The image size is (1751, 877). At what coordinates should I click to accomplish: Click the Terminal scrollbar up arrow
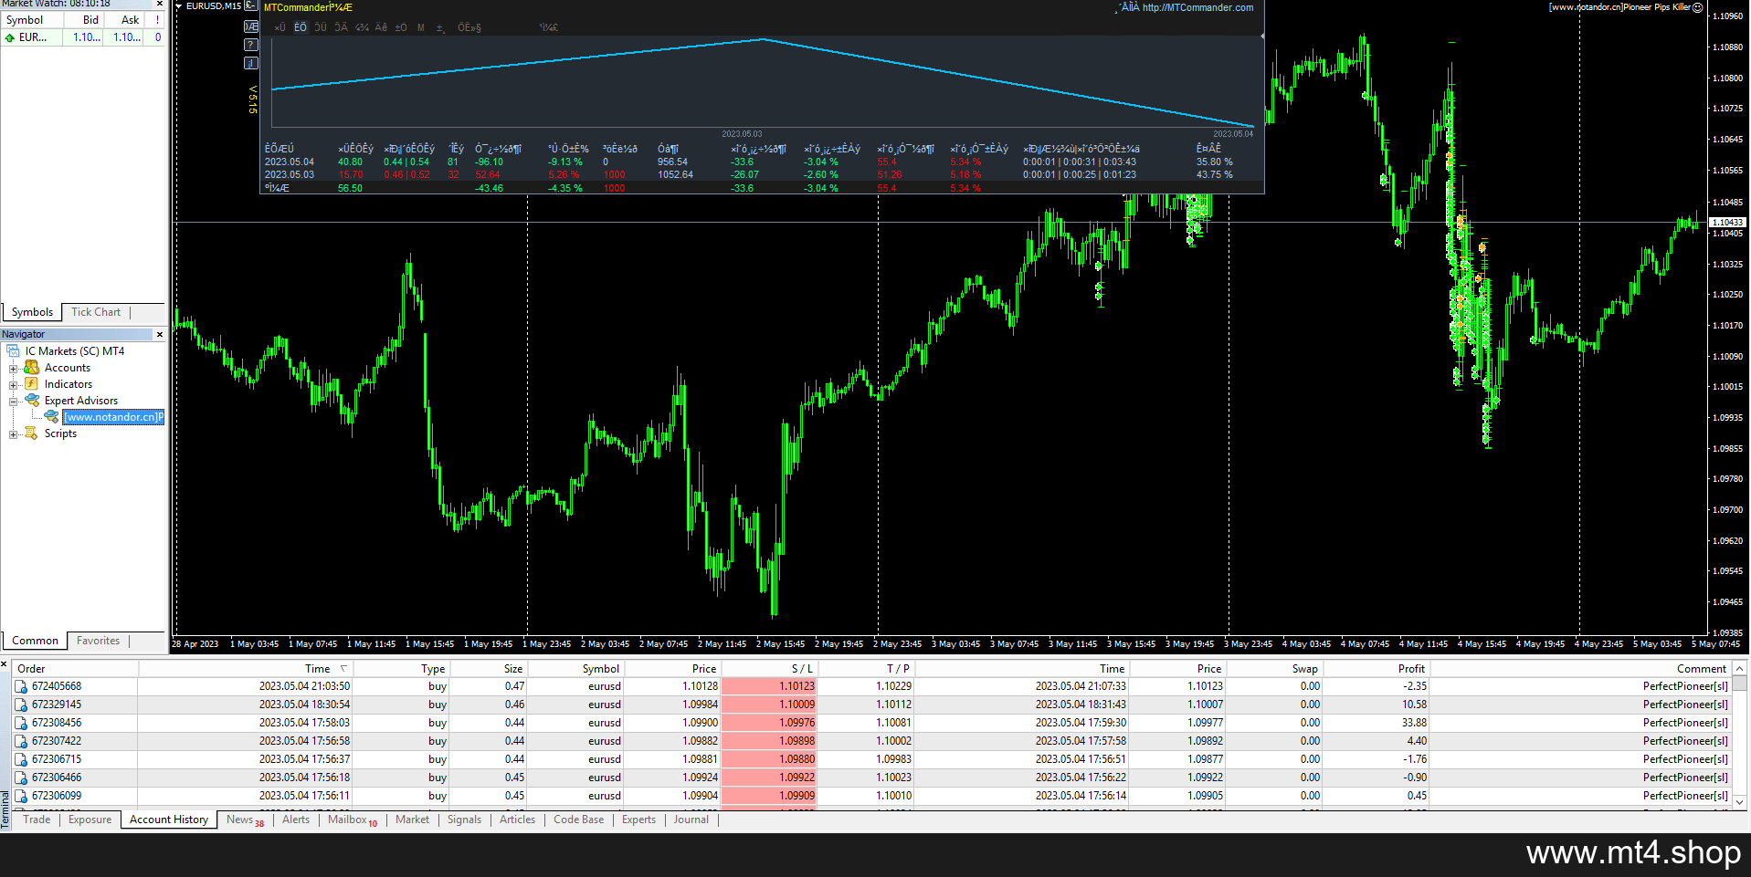pos(1740,668)
